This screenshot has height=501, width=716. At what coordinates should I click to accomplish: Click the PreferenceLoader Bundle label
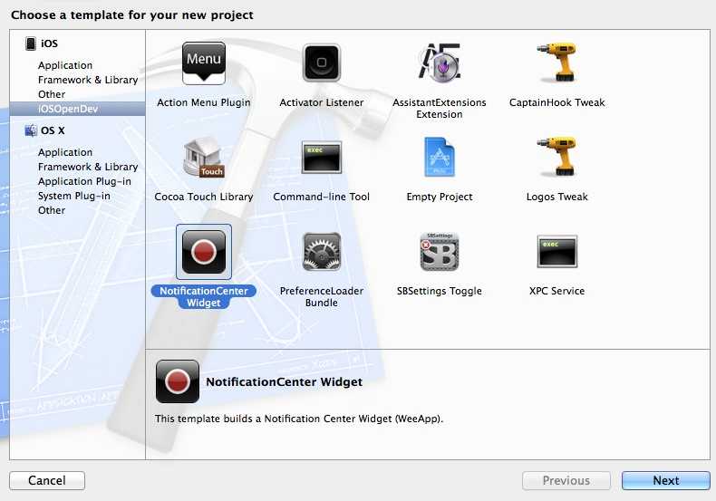322,296
